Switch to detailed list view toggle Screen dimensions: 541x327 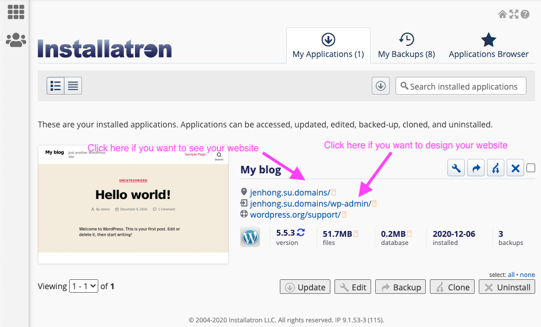55,86
